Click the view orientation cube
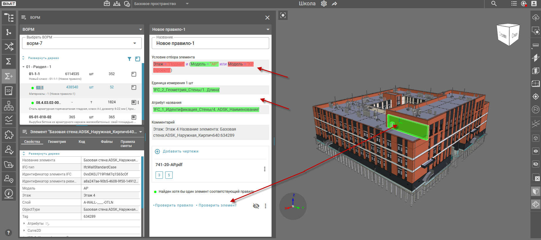This screenshot has height=240, width=541. [x=508, y=35]
